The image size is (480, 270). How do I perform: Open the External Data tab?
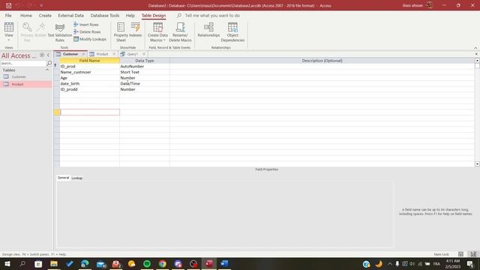tap(70, 15)
